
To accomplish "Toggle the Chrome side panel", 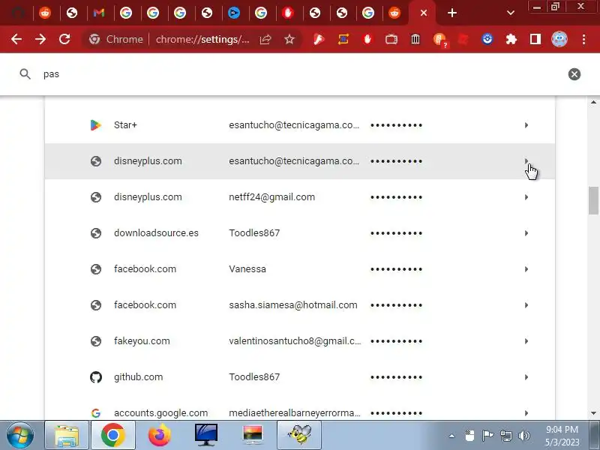I will click(535, 39).
